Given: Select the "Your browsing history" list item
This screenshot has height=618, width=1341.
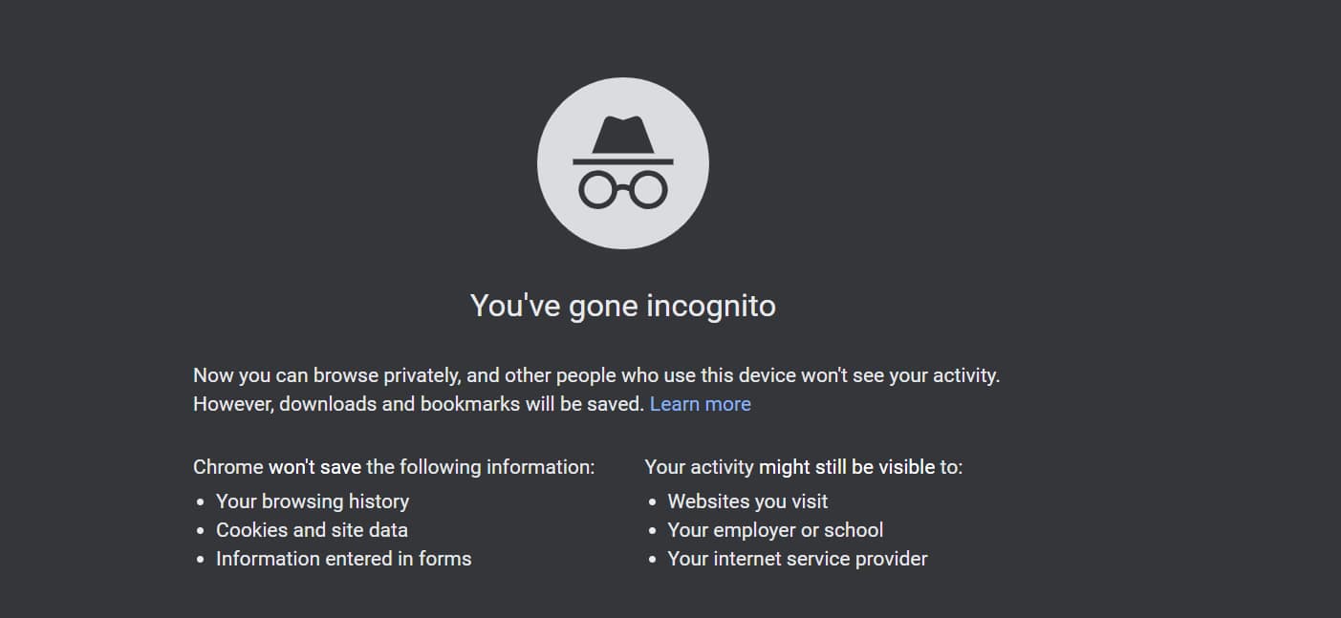Looking at the screenshot, I should point(313,501).
